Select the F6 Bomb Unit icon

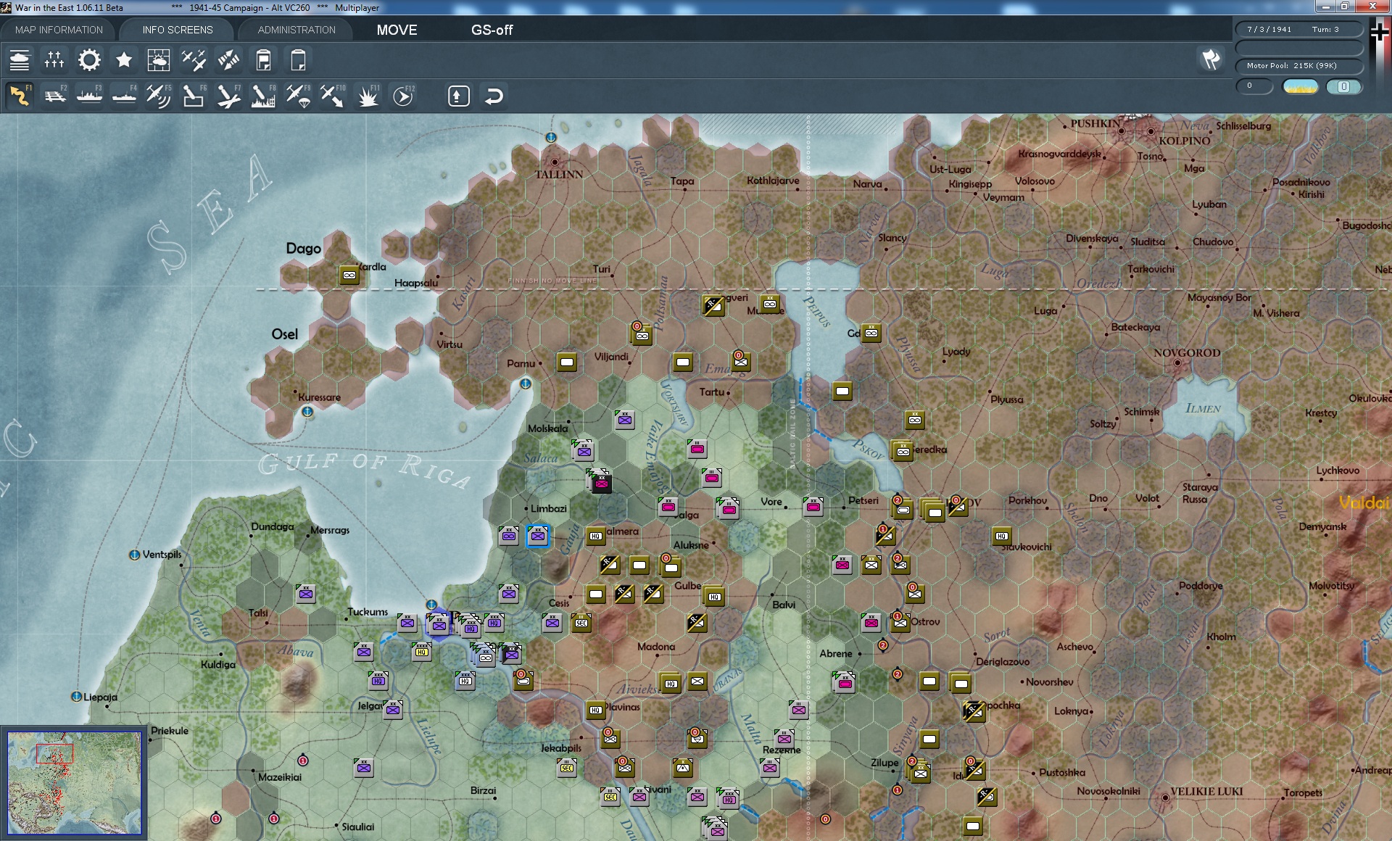tap(194, 96)
